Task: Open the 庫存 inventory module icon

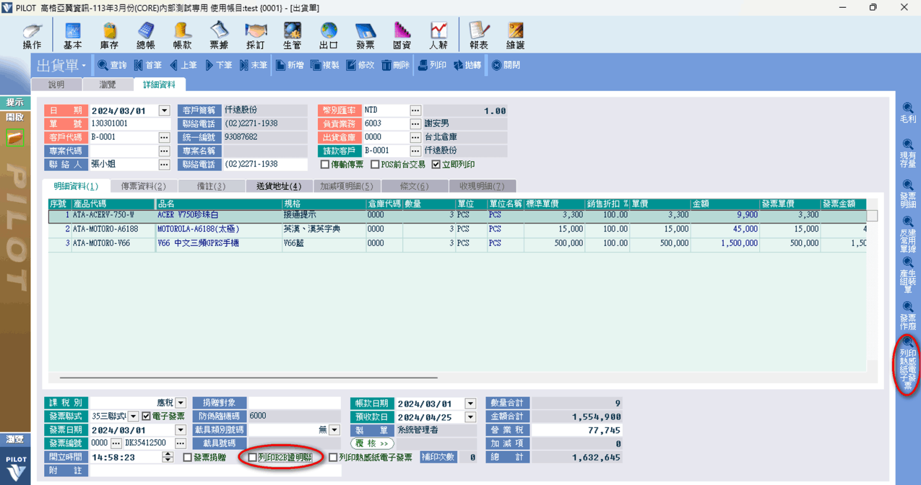Action: (x=109, y=35)
